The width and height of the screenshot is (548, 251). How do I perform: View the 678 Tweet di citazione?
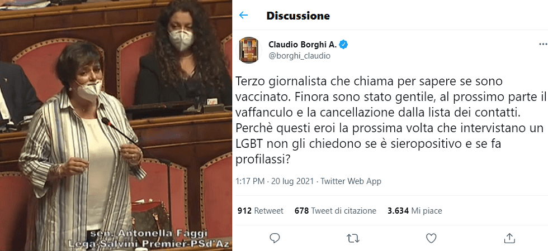click(336, 211)
